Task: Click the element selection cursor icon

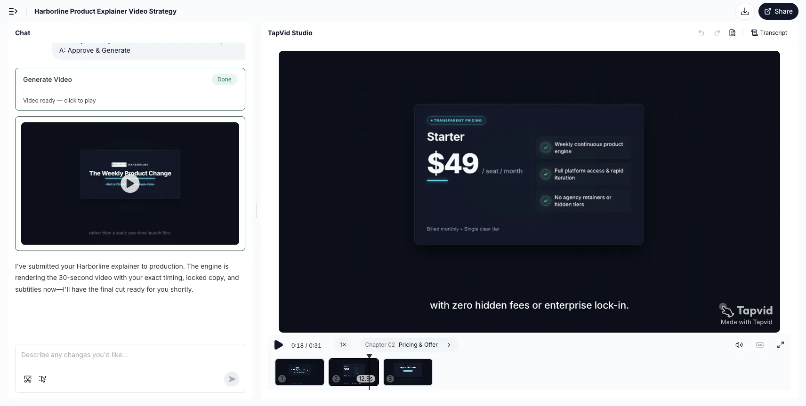Action: coord(43,379)
